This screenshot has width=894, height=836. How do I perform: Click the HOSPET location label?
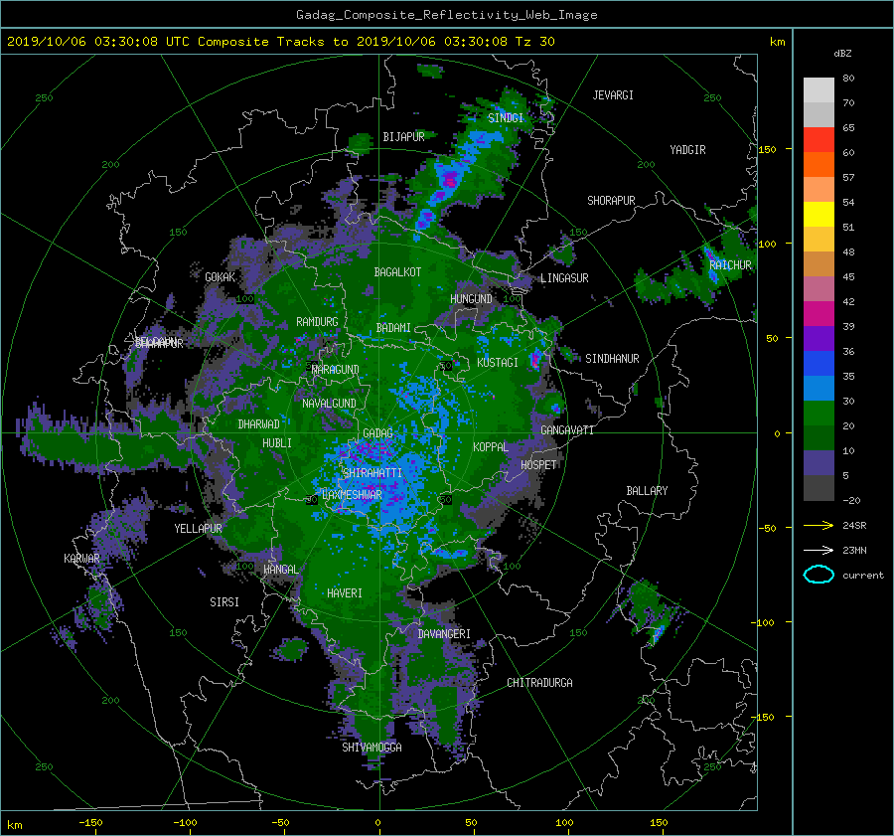coord(538,465)
